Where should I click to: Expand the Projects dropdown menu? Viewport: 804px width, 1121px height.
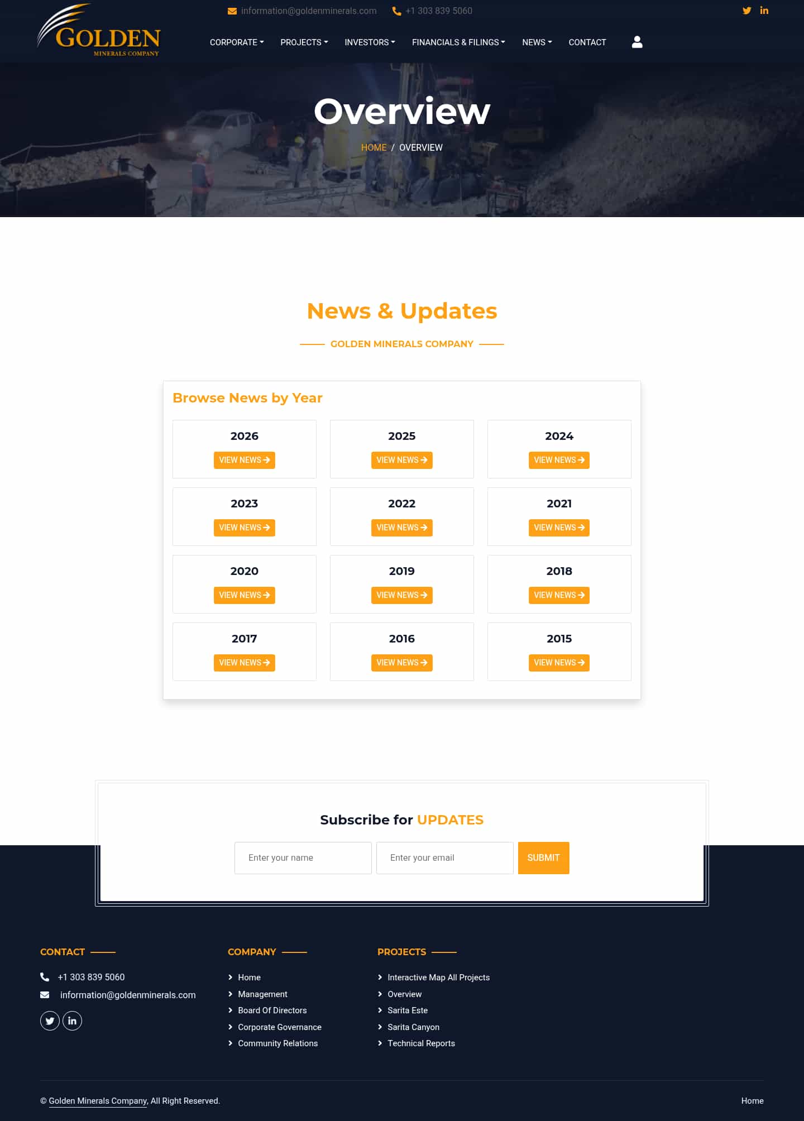click(x=304, y=42)
